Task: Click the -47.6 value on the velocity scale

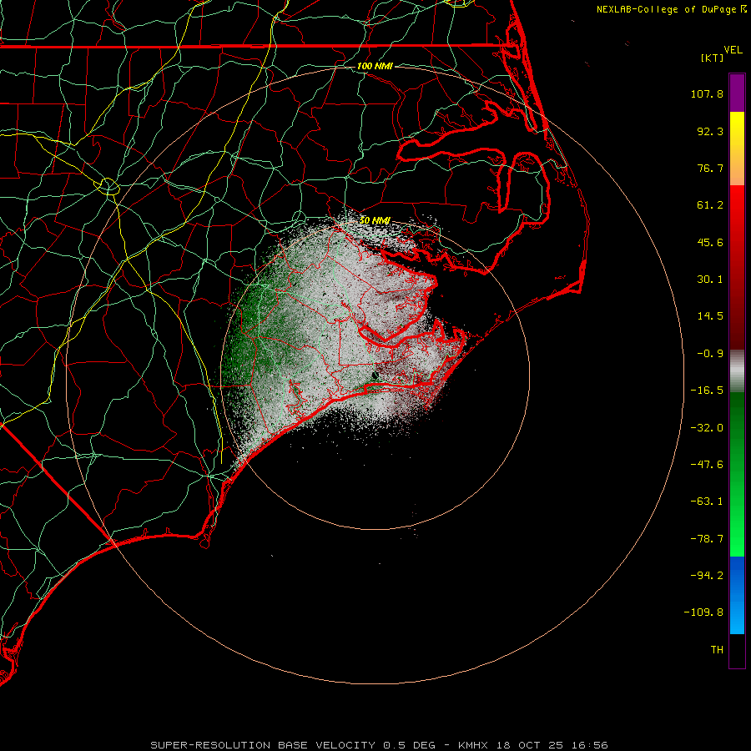Action: [x=707, y=465]
